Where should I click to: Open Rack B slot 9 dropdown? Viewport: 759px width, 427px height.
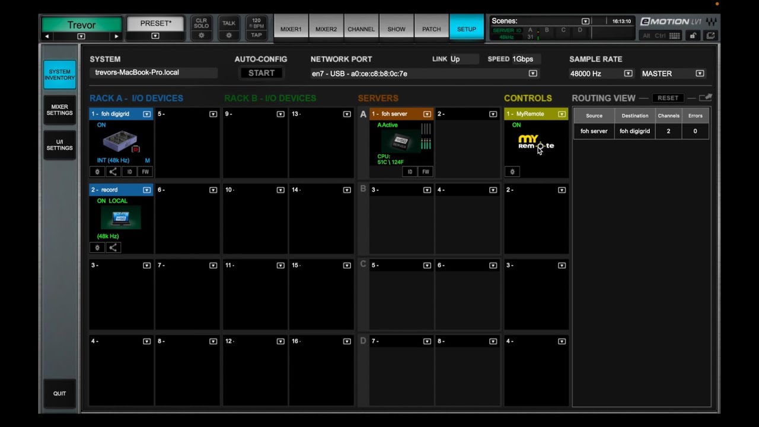(x=280, y=114)
